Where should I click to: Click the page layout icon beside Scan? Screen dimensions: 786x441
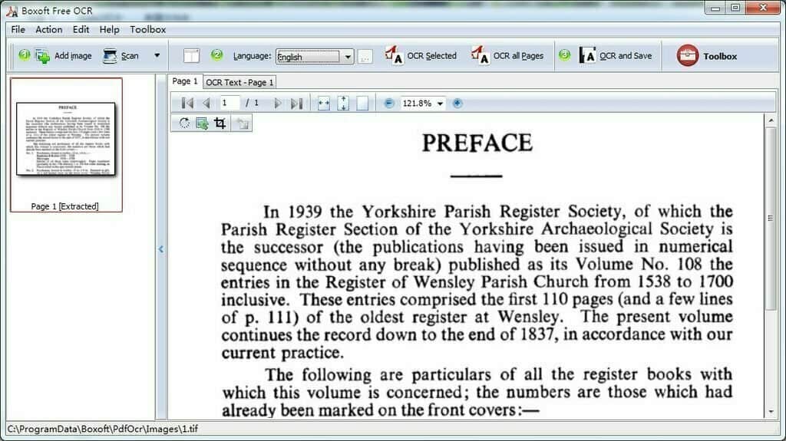(x=191, y=56)
